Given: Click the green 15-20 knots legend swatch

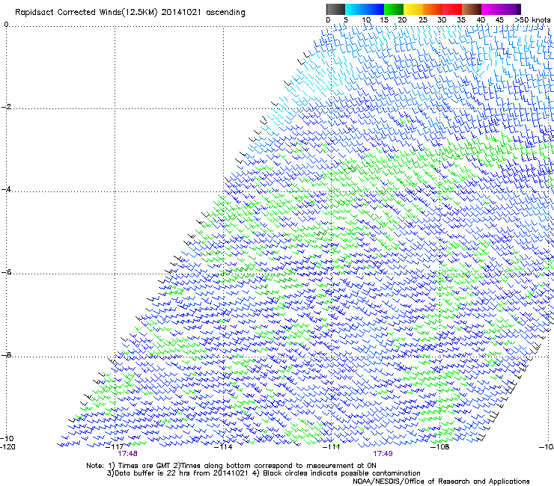Looking at the screenshot, I should tap(394, 9).
